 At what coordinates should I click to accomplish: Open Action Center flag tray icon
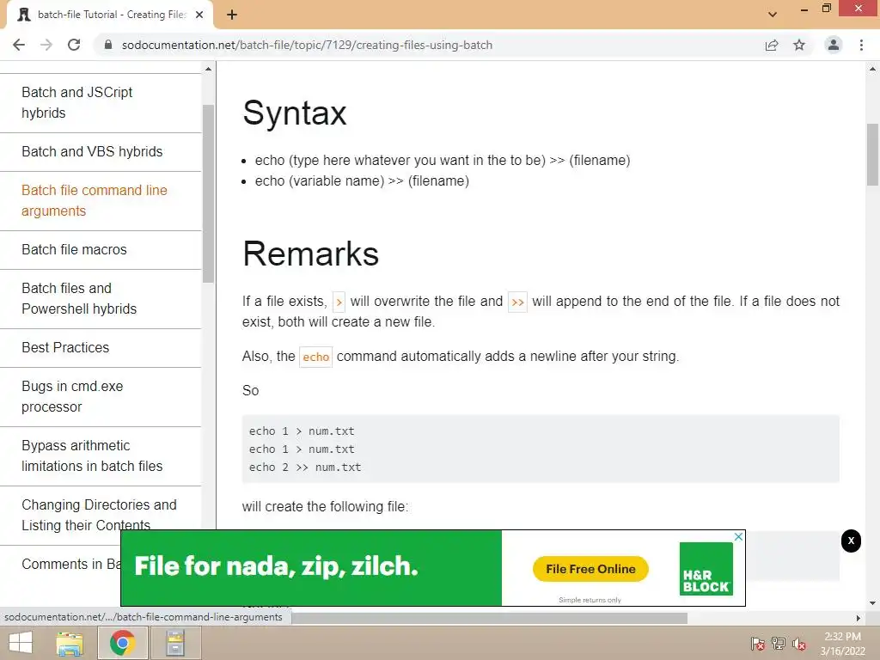click(758, 644)
